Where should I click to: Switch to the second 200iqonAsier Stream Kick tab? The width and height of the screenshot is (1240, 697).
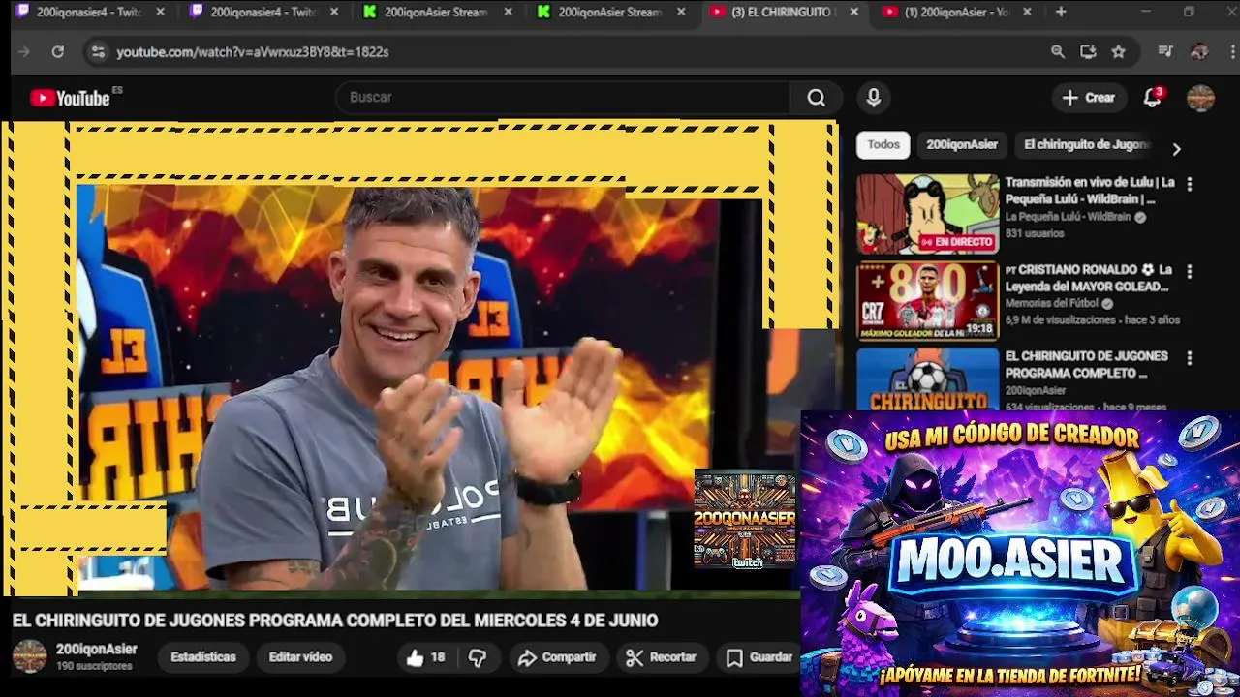click(610, 13)
